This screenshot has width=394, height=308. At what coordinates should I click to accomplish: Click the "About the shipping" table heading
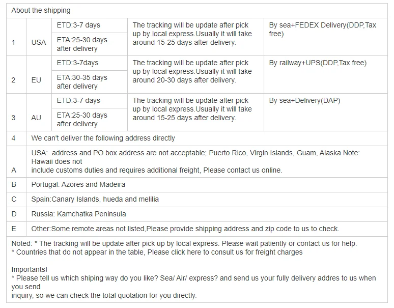click(41, 10)
